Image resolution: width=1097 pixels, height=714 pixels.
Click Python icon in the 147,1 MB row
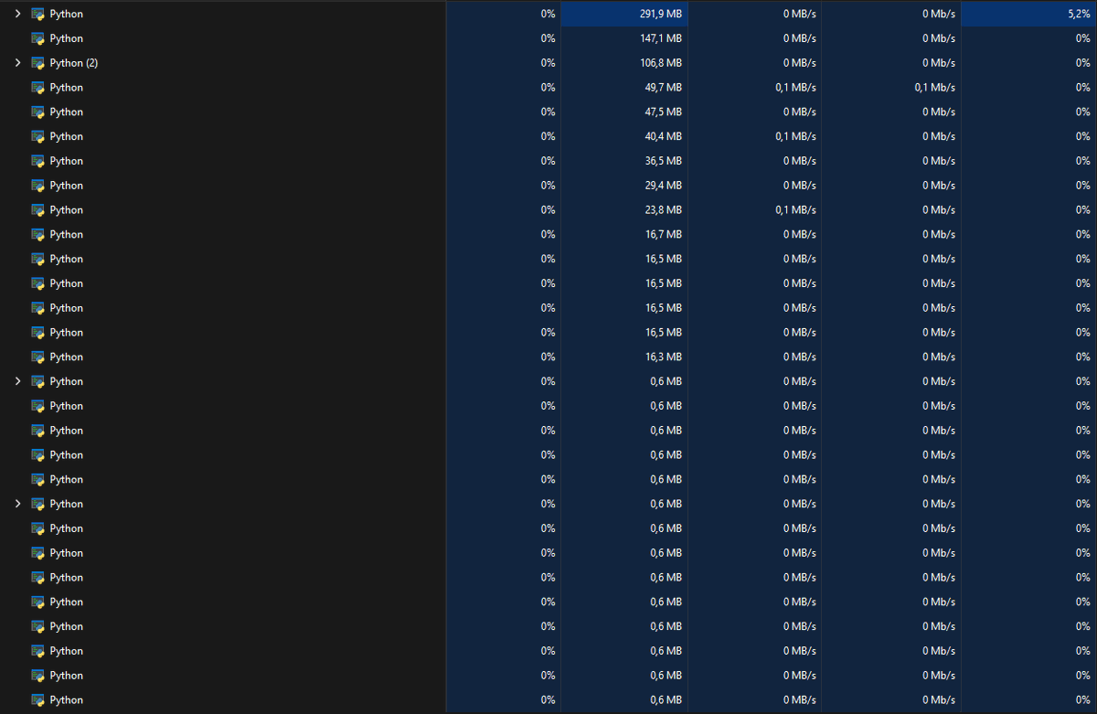(38, 38)
